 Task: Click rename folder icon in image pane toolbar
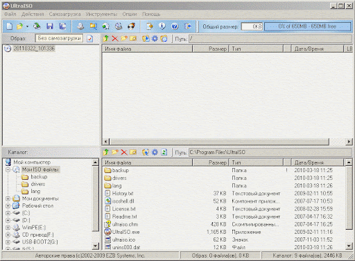pyautogui.click(x=133, y=38)
